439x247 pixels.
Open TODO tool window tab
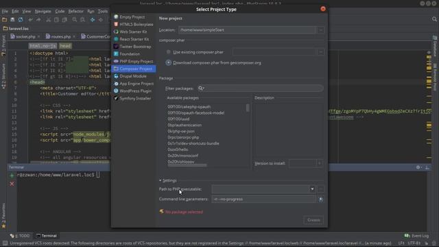pos(20,236)
